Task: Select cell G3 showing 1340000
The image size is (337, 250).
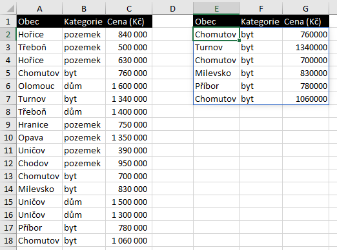Action: [x=305, y=47]
